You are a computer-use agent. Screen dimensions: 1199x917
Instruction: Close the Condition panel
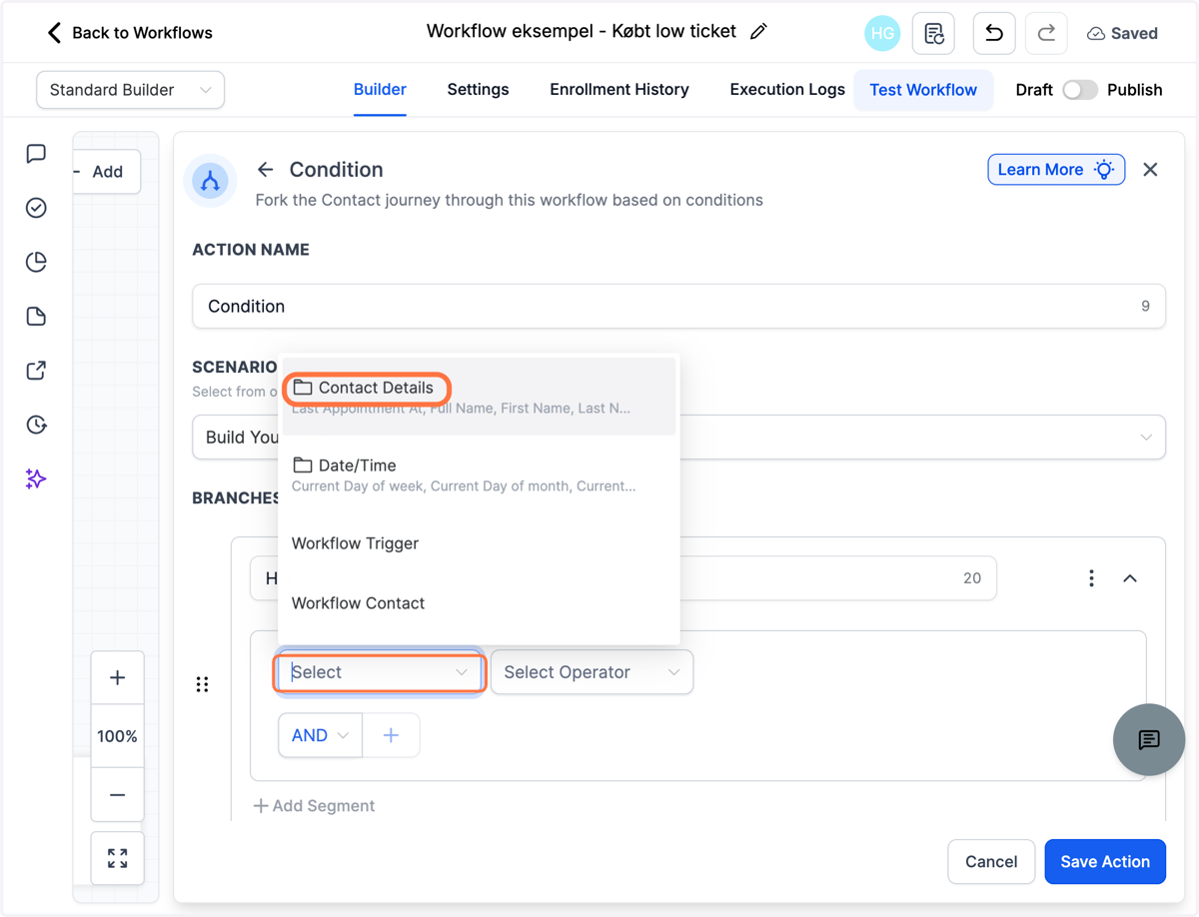coord(1150,170)
